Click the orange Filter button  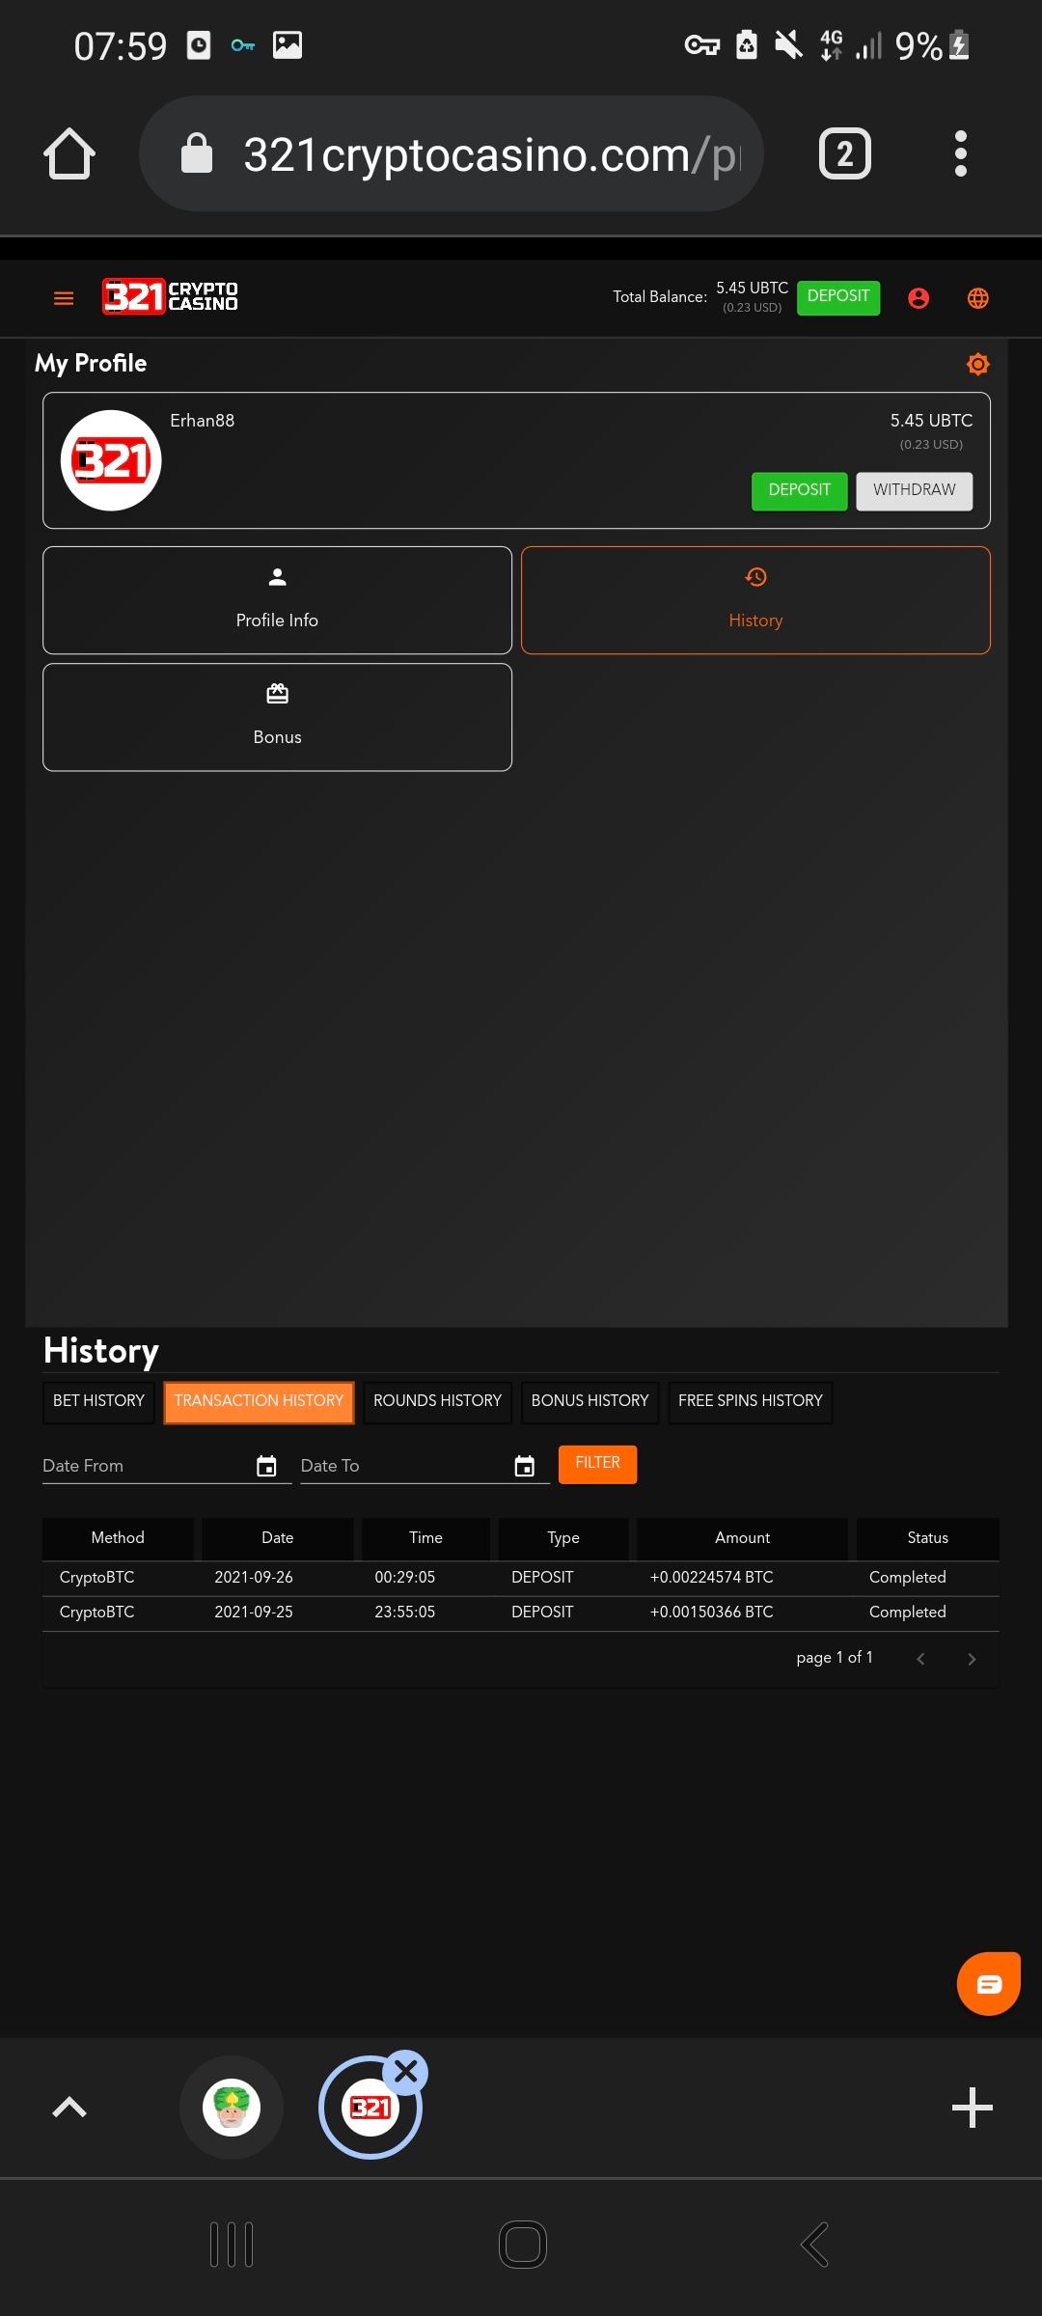pyautogui.click(x=597, y=1464)
